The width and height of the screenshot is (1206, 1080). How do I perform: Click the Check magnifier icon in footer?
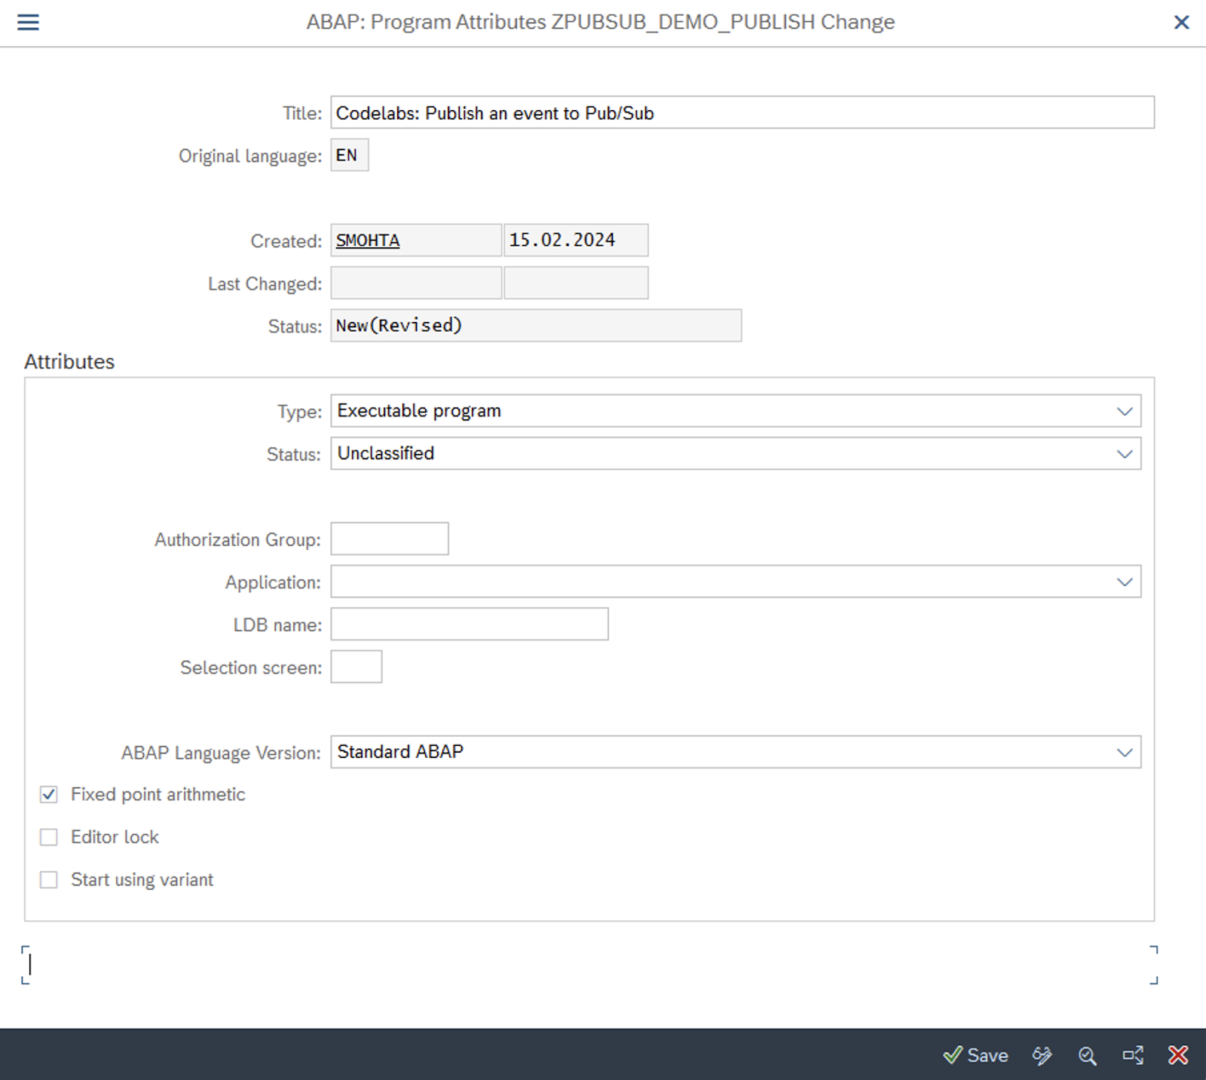click(1087, 1055)
